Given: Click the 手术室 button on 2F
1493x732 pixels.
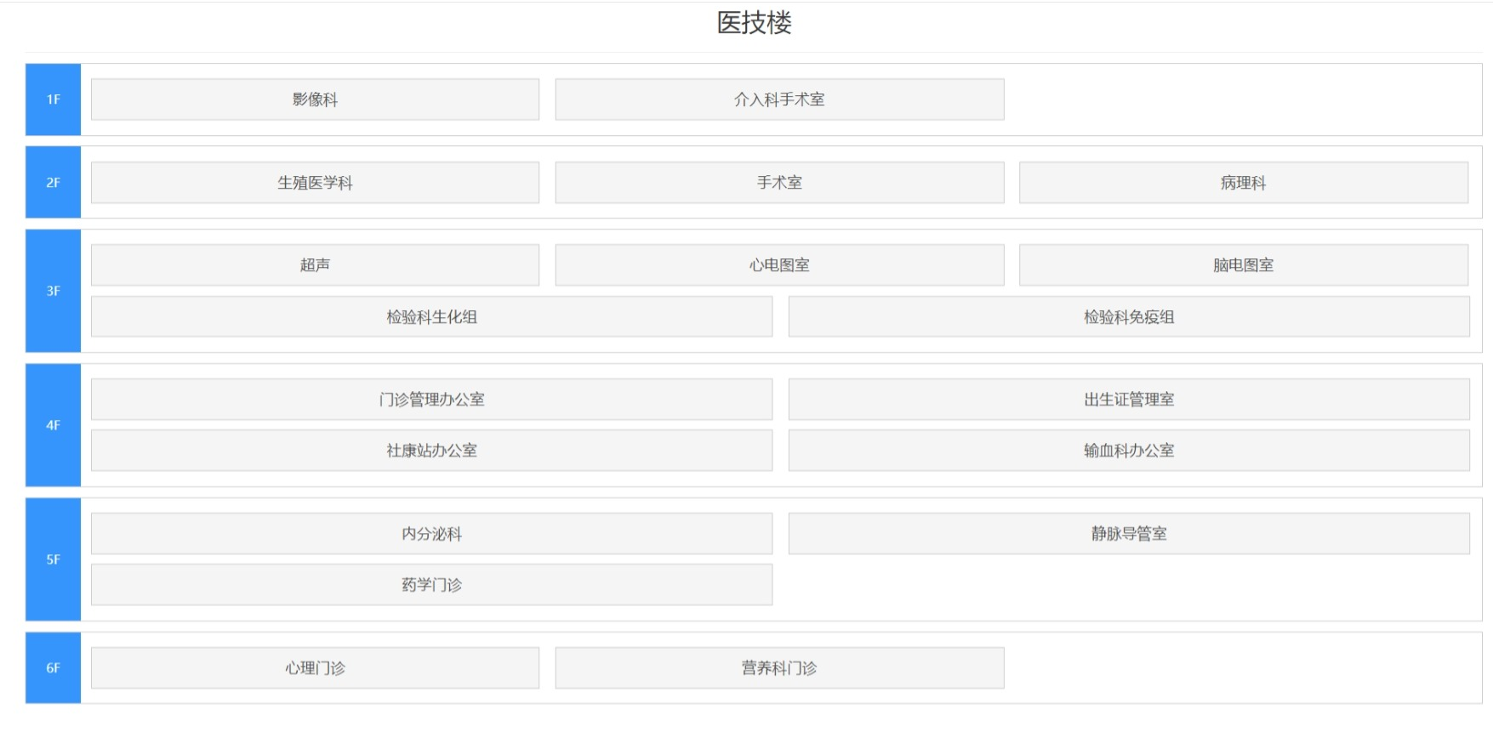Looking at the screenshot, I should [x=779, y=183].
